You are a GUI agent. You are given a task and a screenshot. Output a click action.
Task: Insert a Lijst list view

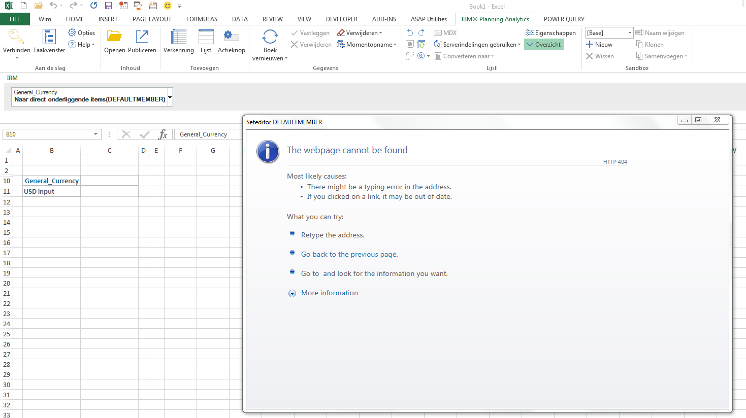(206, 41)
